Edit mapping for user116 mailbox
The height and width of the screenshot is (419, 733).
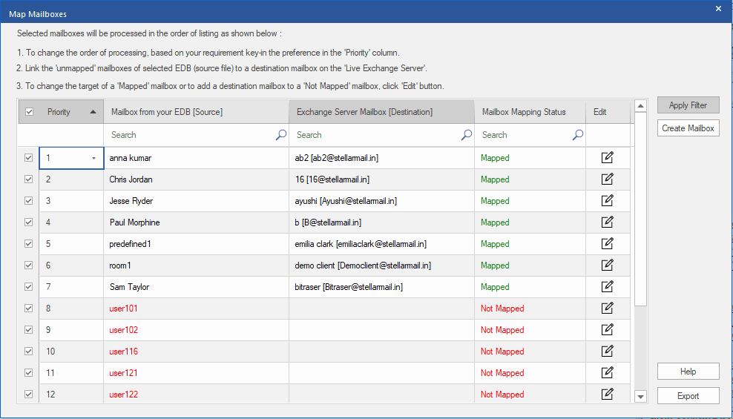607,351
